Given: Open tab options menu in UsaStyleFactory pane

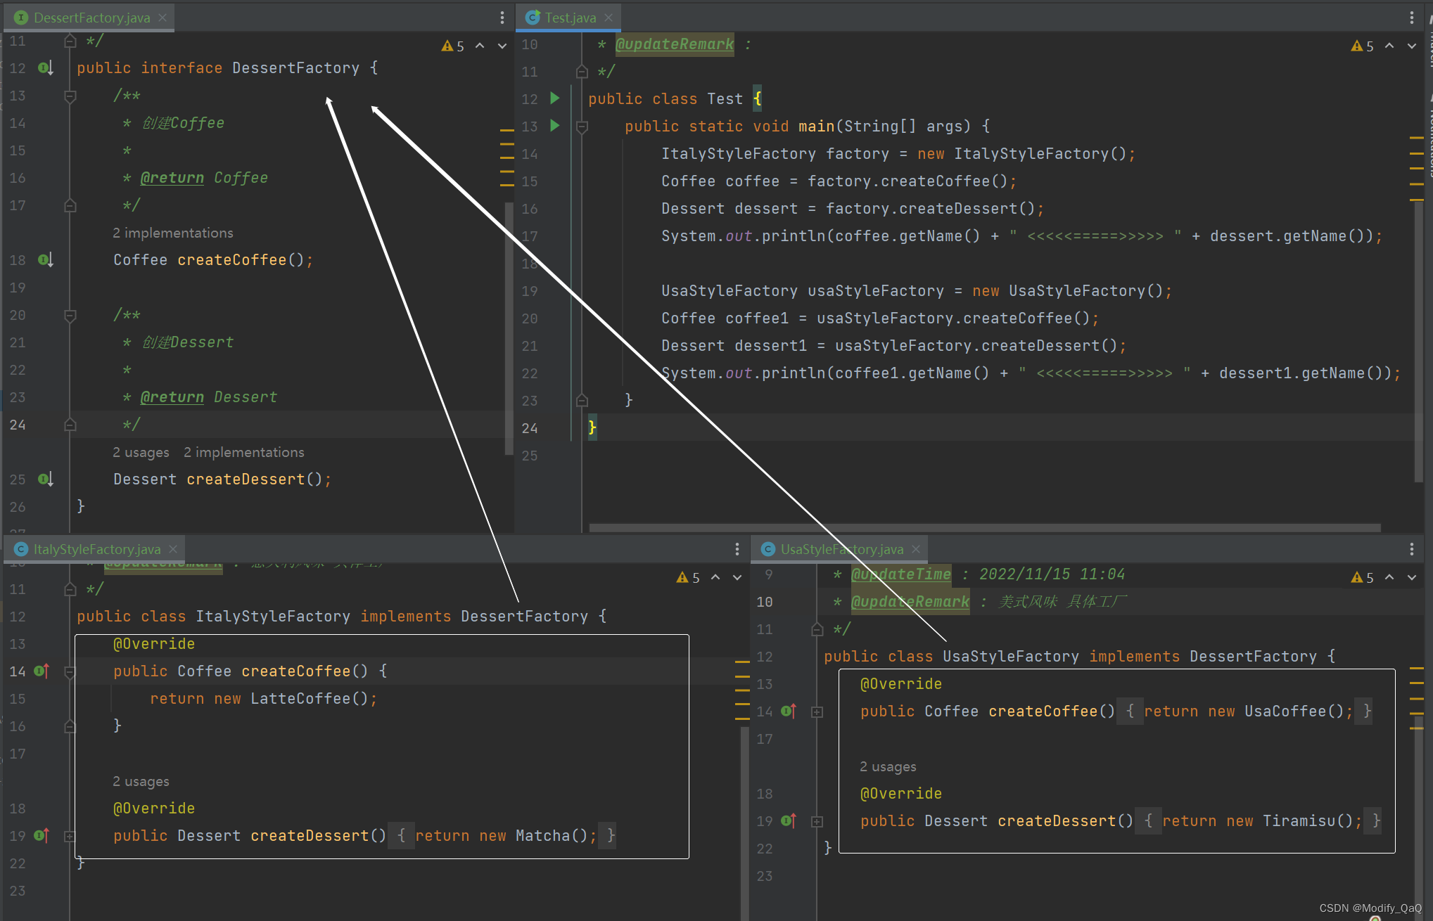Looking at the screenshot, I should 1412,549.
